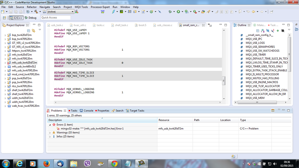The height and width of the screenshot is (168, 299).
Task: Select the mfs_usb_twrk20d72m project
Action: tap(25, 62)
